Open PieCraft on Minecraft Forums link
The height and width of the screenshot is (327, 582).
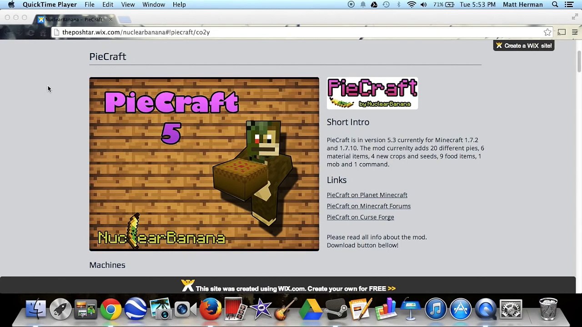point(369,206)
